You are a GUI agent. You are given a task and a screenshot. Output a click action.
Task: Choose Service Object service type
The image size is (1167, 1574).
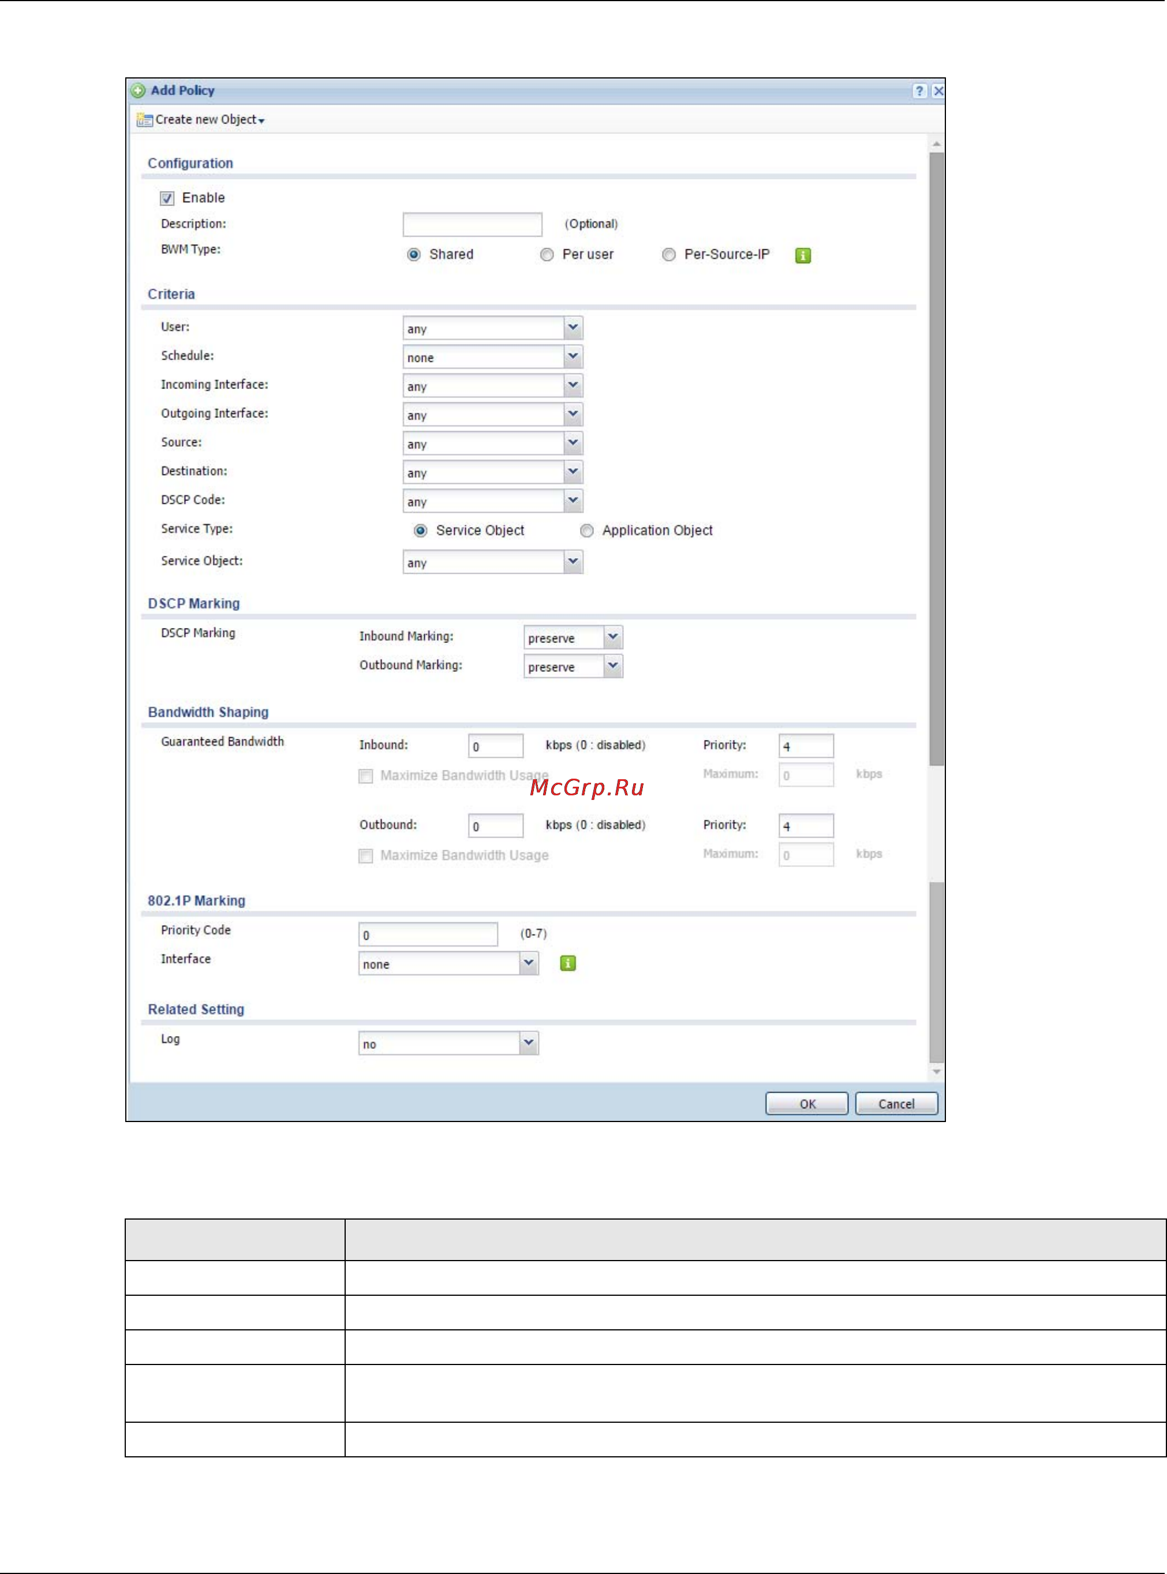[x=420, y=530]
